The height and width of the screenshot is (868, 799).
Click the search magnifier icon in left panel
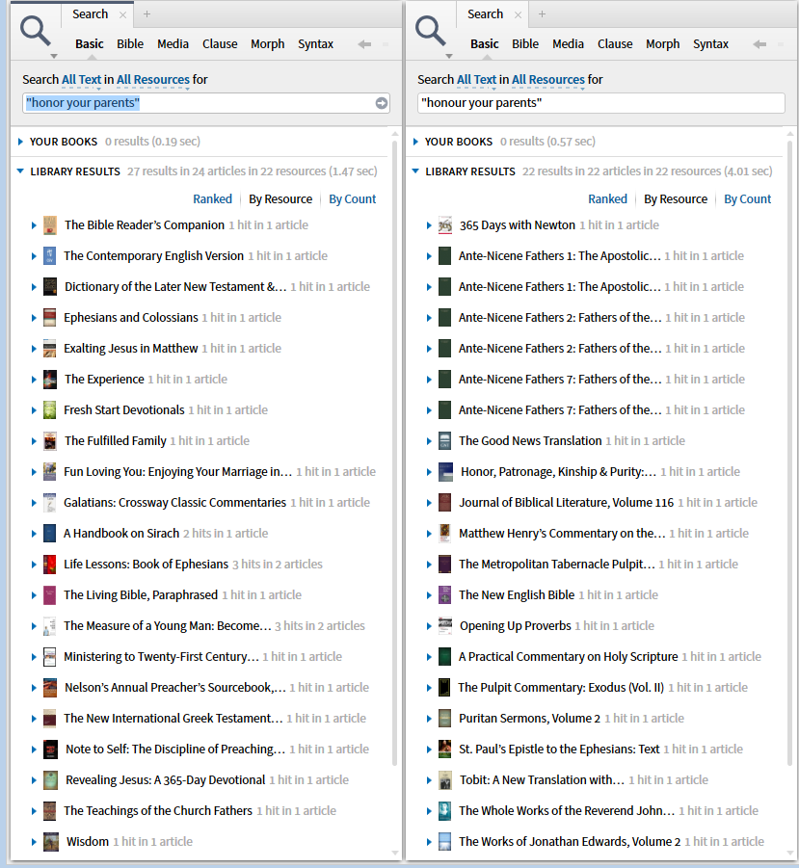[x=36, y=31]
